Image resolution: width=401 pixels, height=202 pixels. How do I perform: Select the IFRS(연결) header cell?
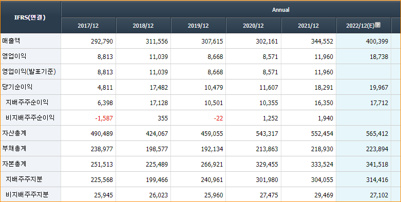[30, 17]
